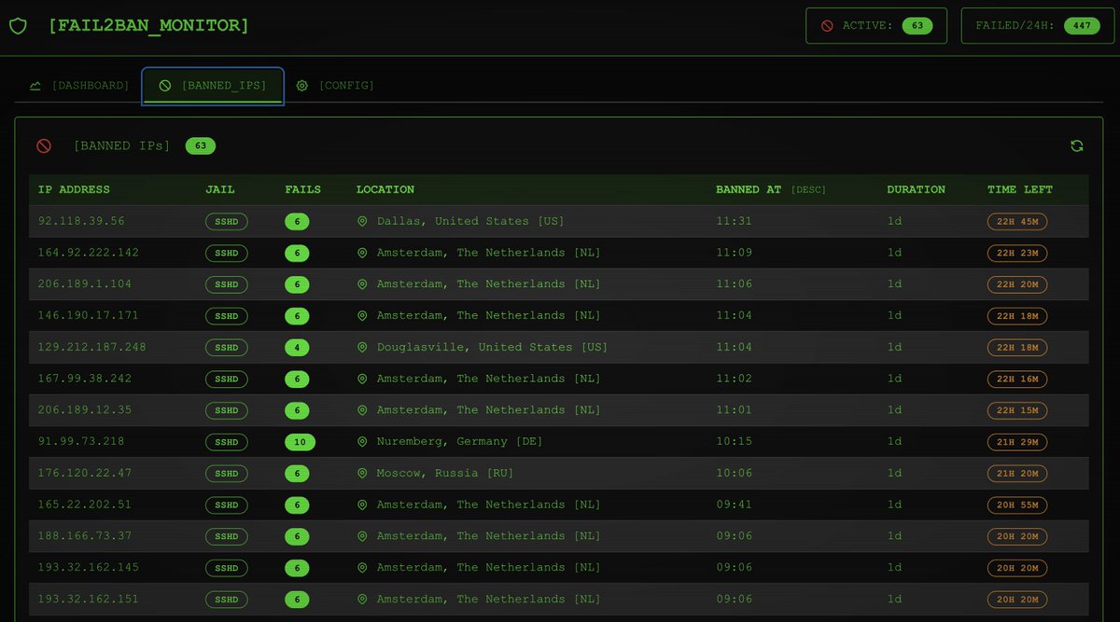Click the 1d duration in the 91.99.73.218 row
The width and height of the screenshot is (1120, 622).
[894, 442]
